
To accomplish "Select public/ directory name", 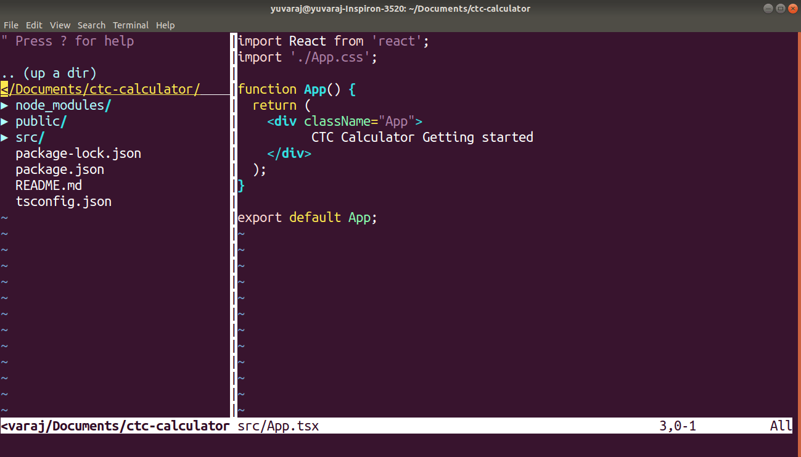I will pyautogui.click(x=41, y=121).
